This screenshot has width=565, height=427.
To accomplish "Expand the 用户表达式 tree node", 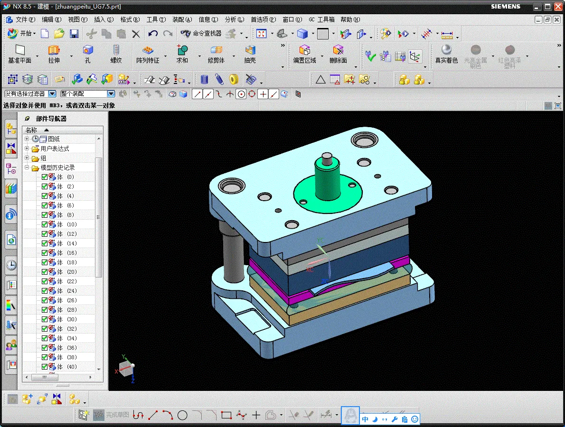I will [x=27, y=149].
